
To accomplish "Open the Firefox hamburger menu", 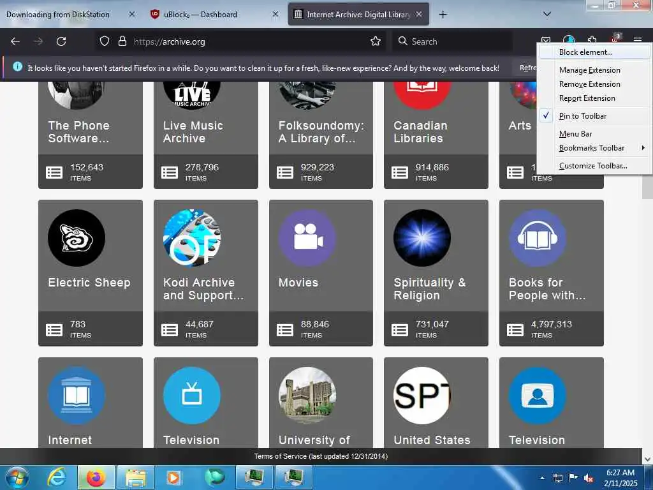I will pos(637,40).
